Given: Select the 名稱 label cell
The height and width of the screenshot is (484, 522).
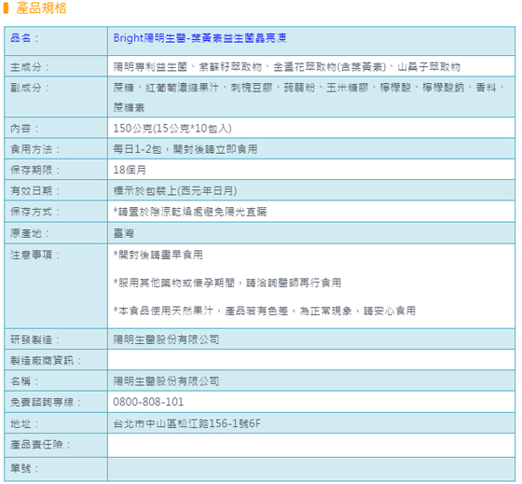Looking at the screenshot, I should tap(56, 380).
